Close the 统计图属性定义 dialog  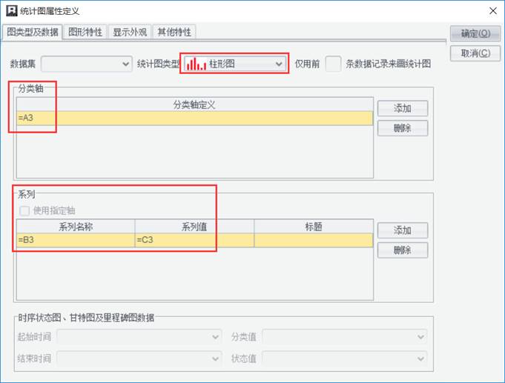(492, 10)
